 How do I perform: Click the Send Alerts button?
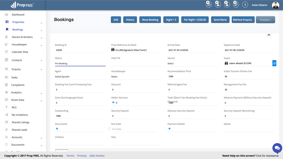[x=220, y=20]
